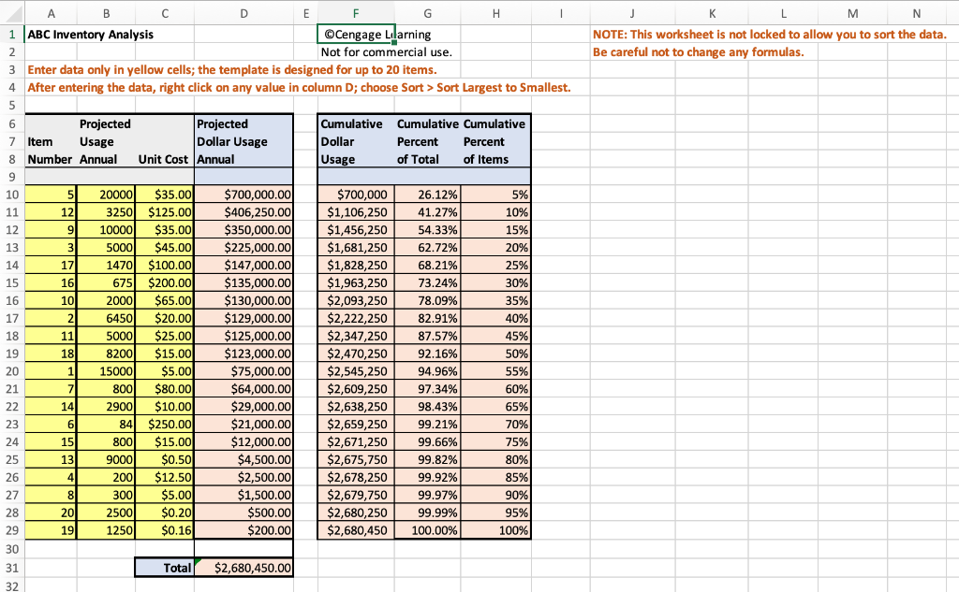Click the 'After entering the data' sort instruction

click(299, 87)
